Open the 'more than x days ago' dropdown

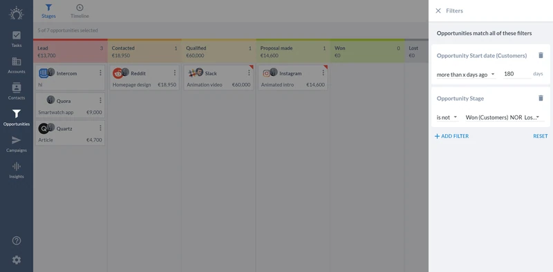466,75
